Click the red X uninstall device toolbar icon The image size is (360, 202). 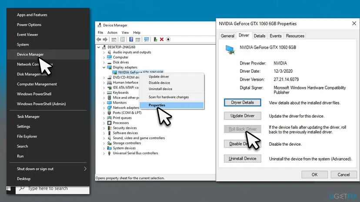(x=162, y=39)
